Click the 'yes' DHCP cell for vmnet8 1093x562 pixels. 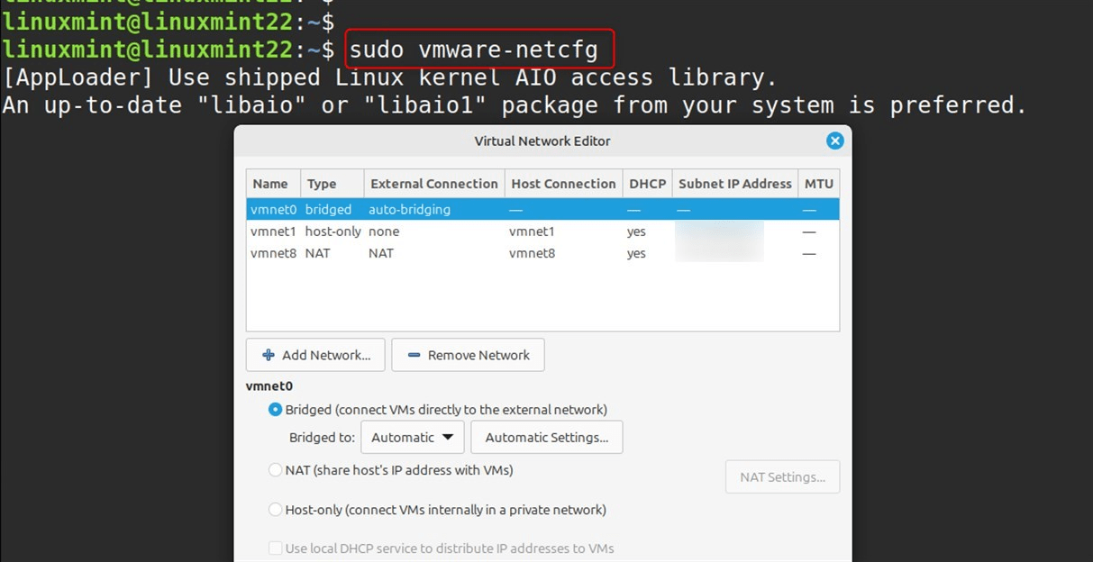(x=637, y=253)
